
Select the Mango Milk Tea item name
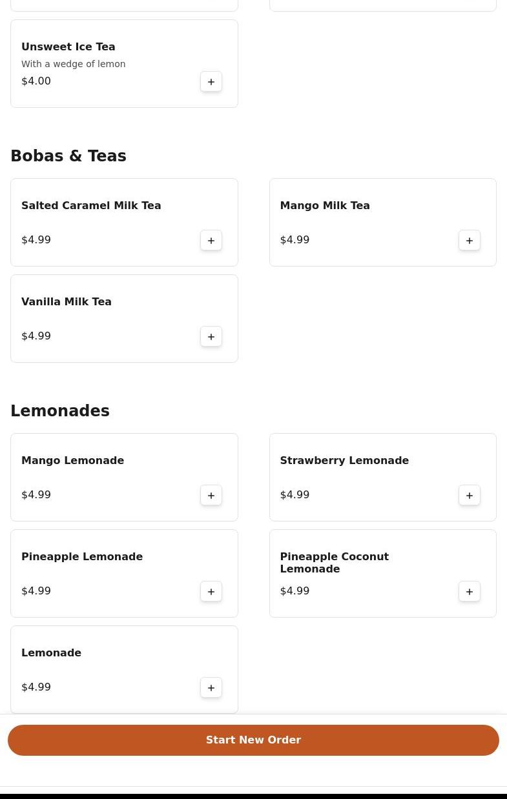click(x=325, y=205)
